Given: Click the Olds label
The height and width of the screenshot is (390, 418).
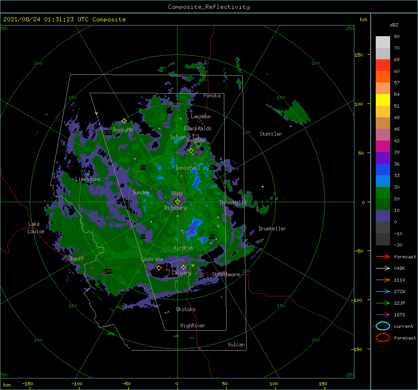Looking at the screenshot, I should pos(177,193).
